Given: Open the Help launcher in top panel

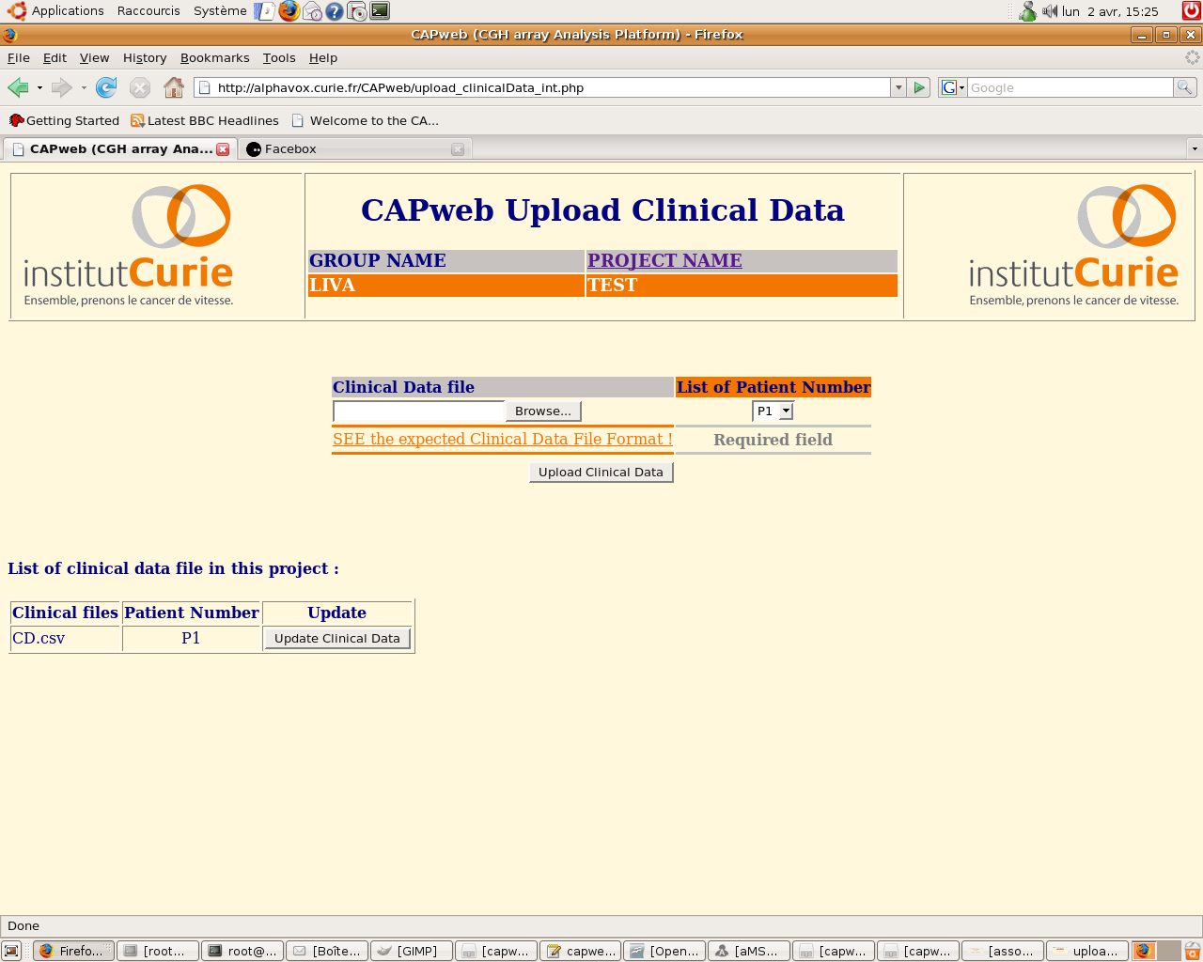Looking at the screenshot, I should [x=335, y=11].
